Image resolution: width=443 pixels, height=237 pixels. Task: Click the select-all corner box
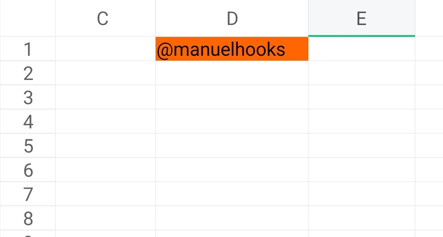(x=28, y=18)
